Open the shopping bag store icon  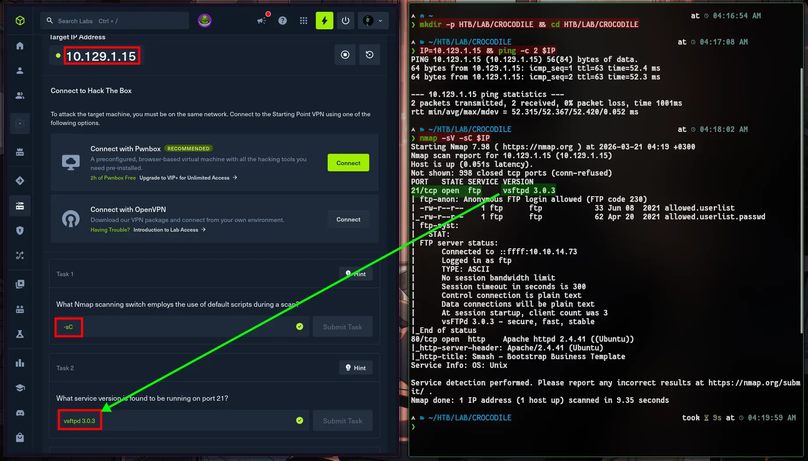tap(20, 437)
